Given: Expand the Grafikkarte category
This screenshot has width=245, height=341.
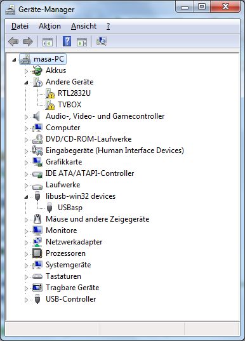Looking at the screenshot, I should tap(26, 163).
